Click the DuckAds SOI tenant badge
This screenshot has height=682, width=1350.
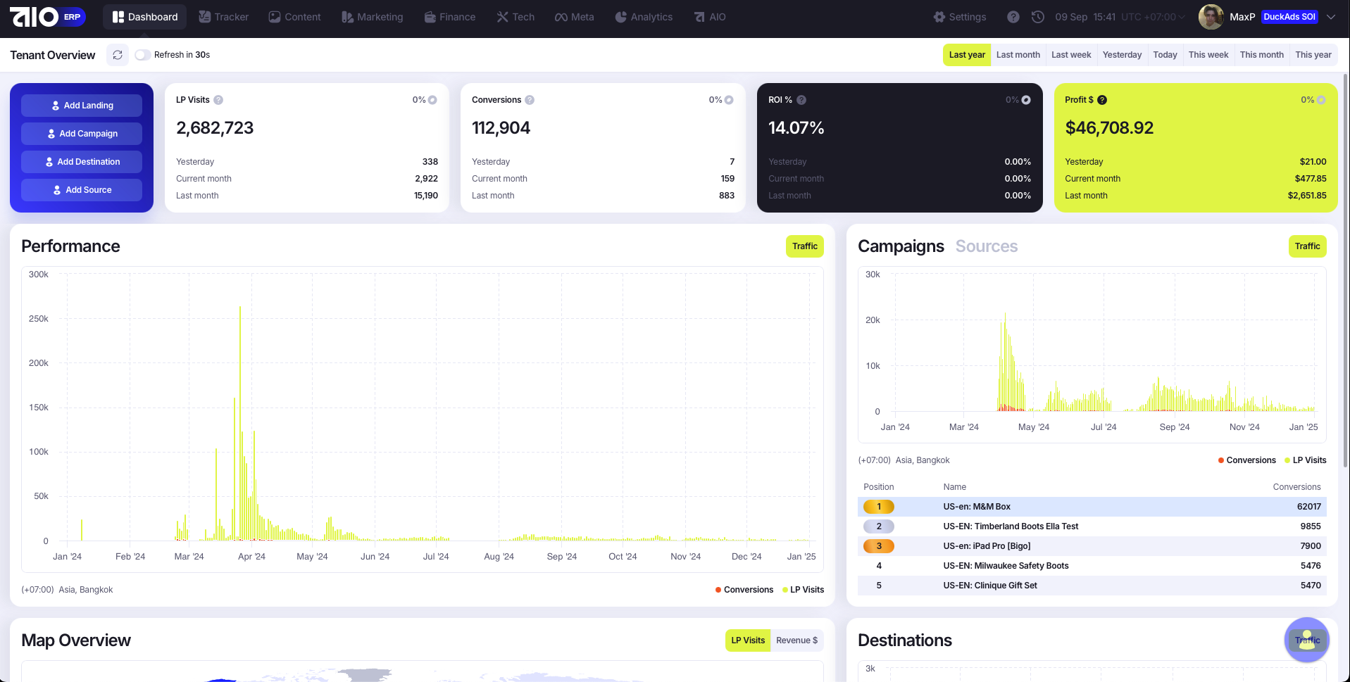coord(1289,17)
